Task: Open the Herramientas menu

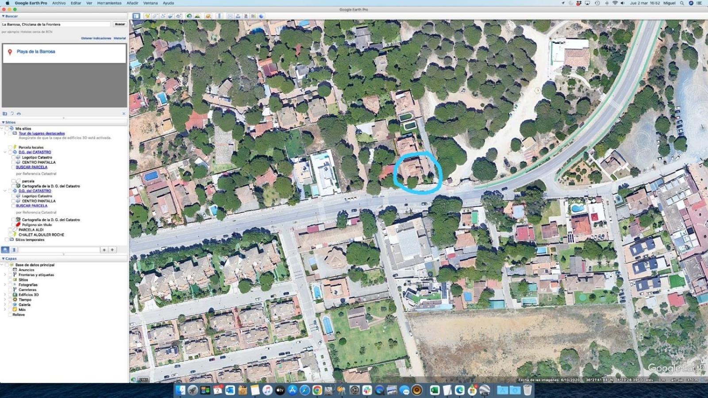Action: 109,3
